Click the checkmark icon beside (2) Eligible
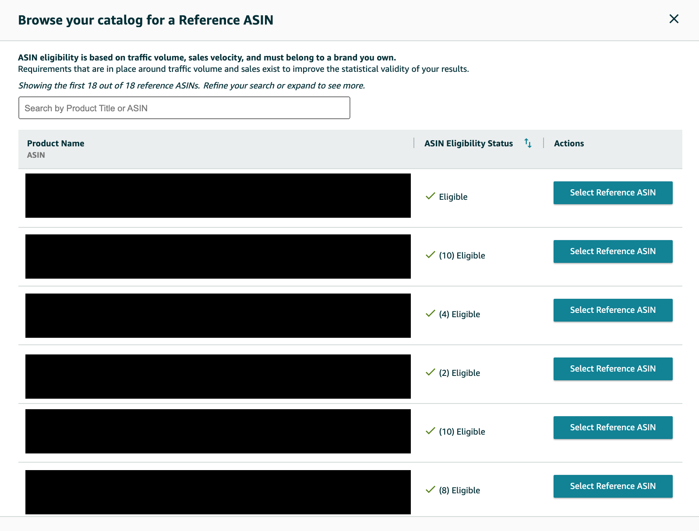The image size is (699, 531). coord(431,372)
